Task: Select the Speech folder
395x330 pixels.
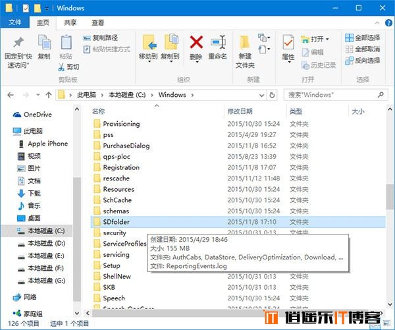Action: [109, 298]
